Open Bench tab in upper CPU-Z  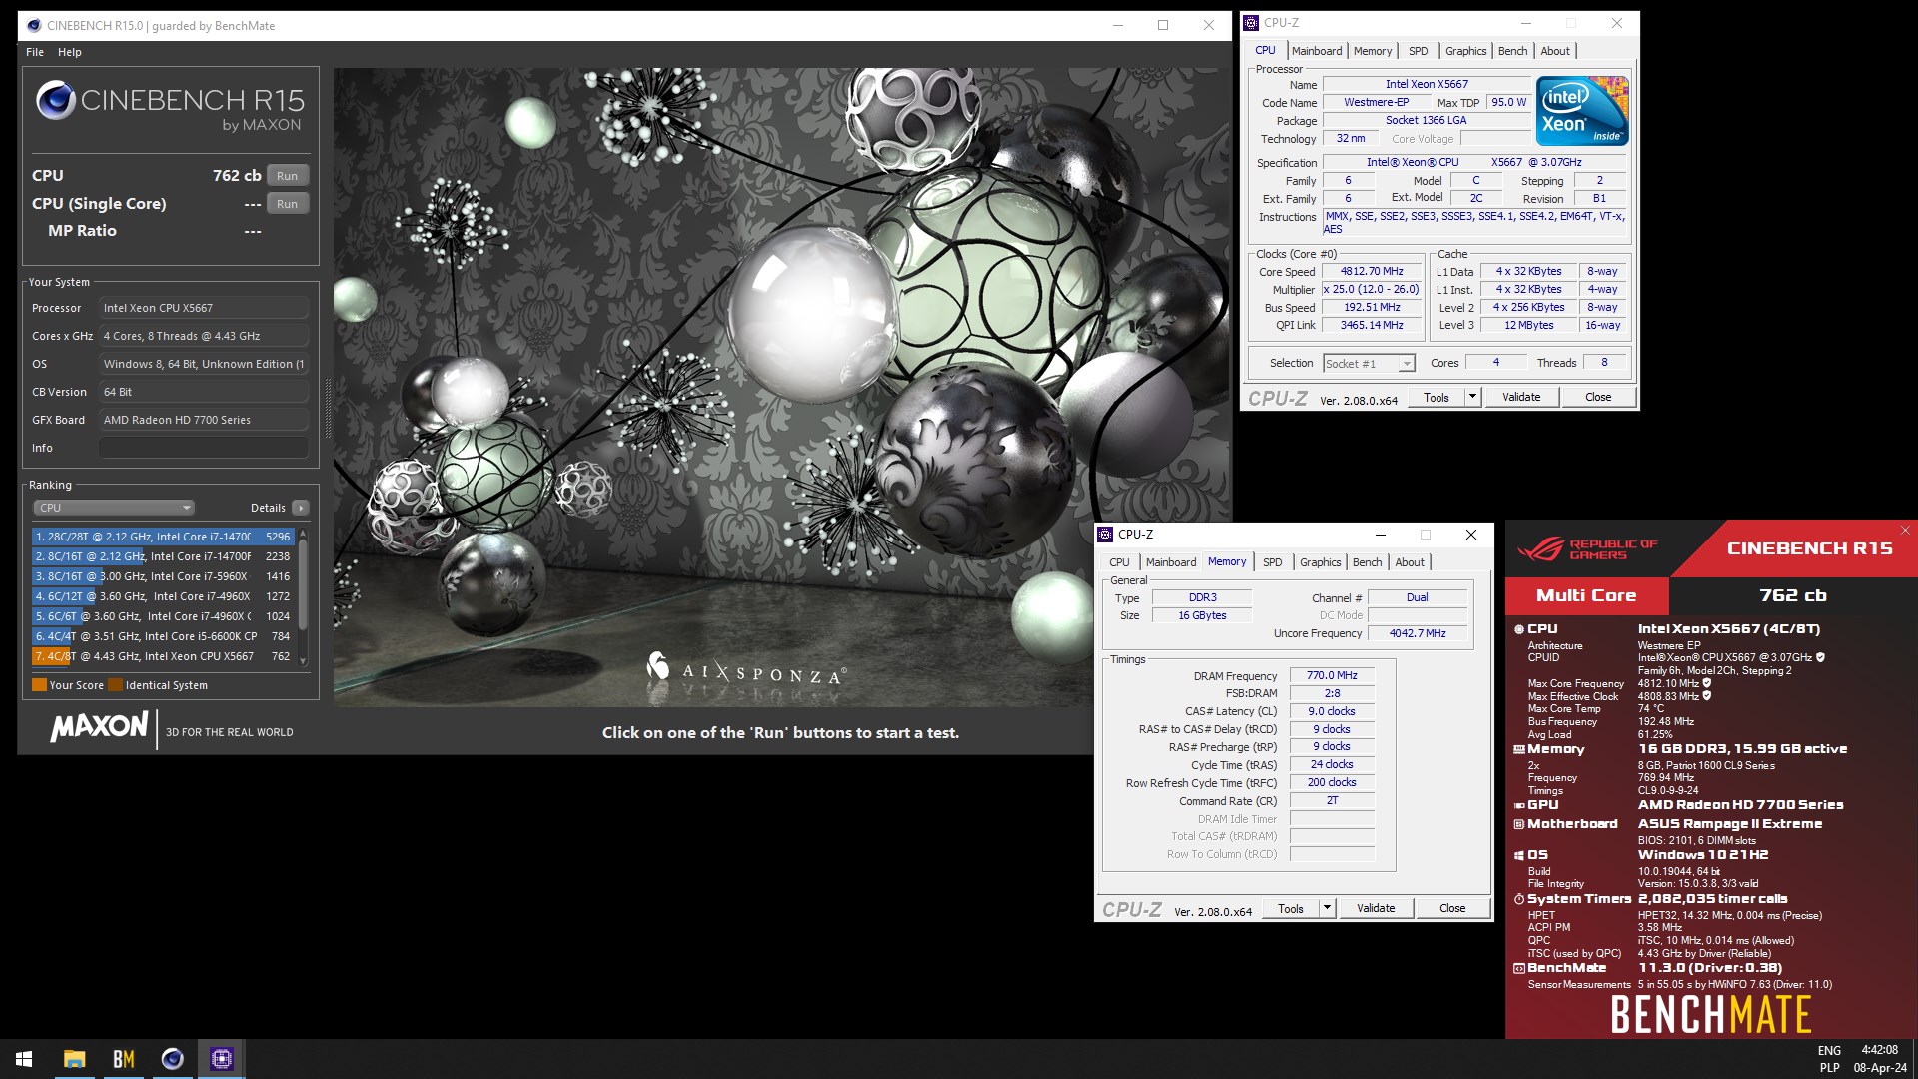click(x=1512, y=51)
